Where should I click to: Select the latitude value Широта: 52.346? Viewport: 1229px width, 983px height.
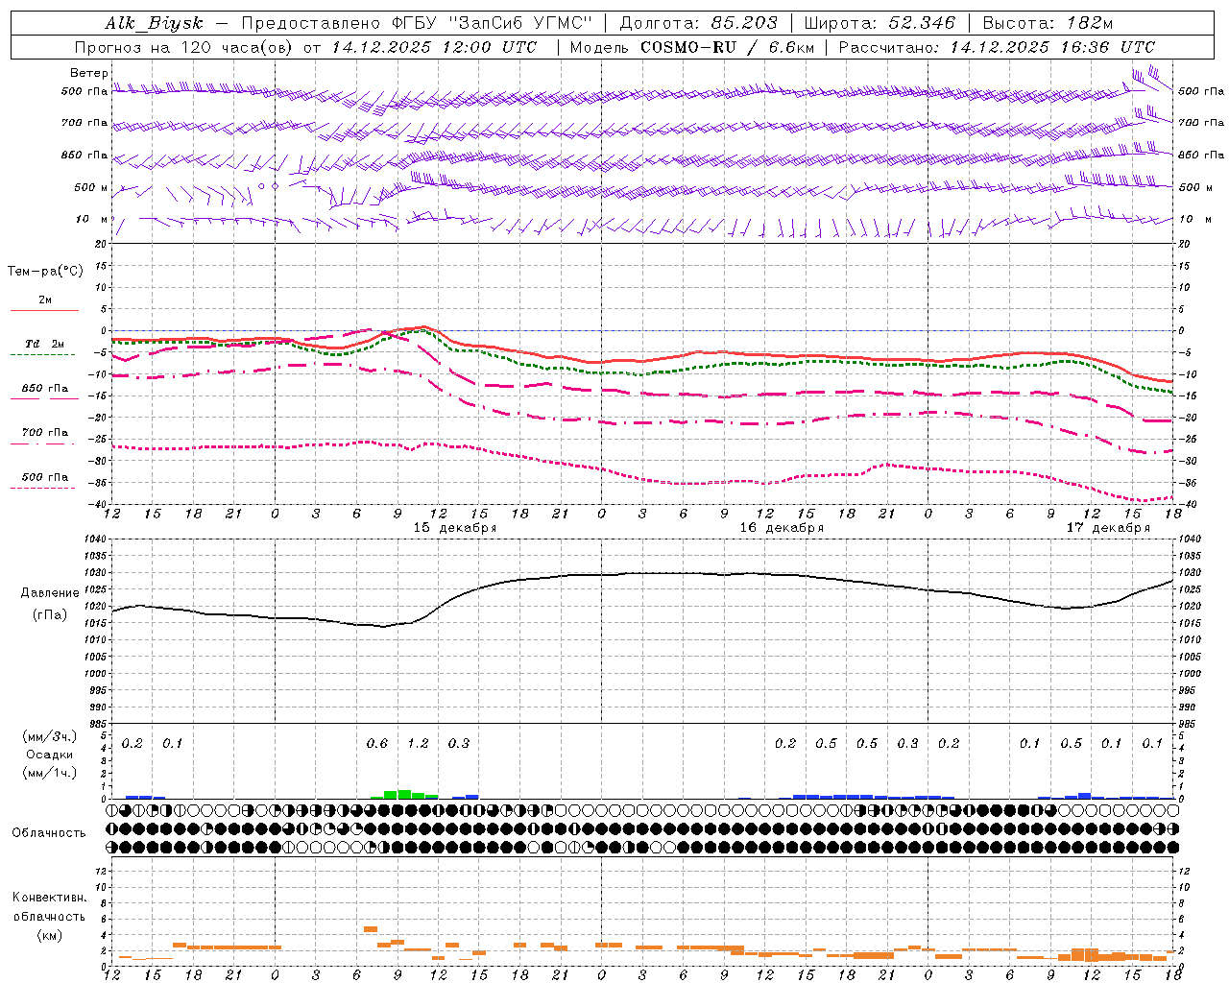point(880,23)
